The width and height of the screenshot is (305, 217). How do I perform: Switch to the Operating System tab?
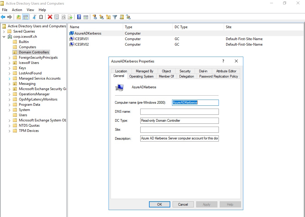(x=141, y=76)
